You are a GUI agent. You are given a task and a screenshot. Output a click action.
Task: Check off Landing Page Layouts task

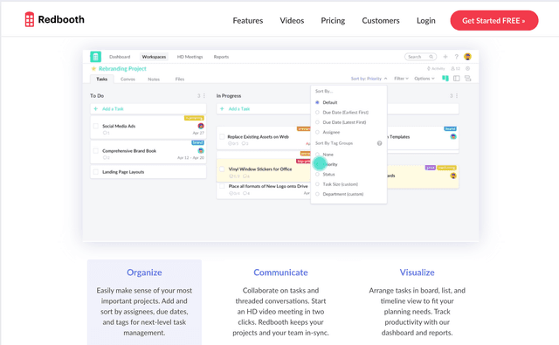95,172
